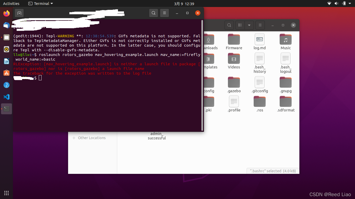The image size is (355, 199).
Task: Click the Wi-Fi status icon
Action: (x=329, y=4)
